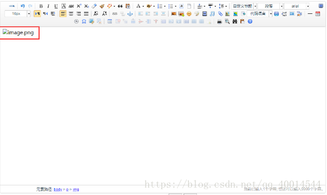Justify text on both sides

point(86,14)
